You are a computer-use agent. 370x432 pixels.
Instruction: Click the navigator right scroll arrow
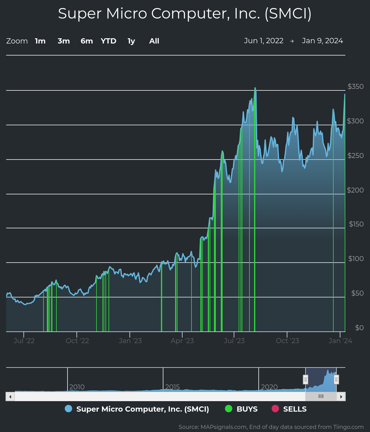(341, 397)
